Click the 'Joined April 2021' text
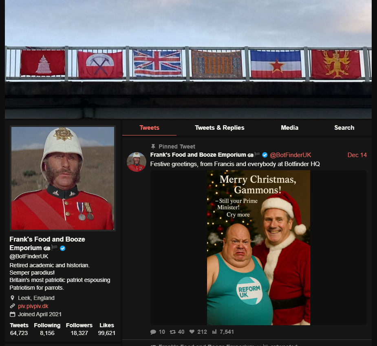Image resolution: width=377 pixels, height=346 pixels. (x=40, y=315)
